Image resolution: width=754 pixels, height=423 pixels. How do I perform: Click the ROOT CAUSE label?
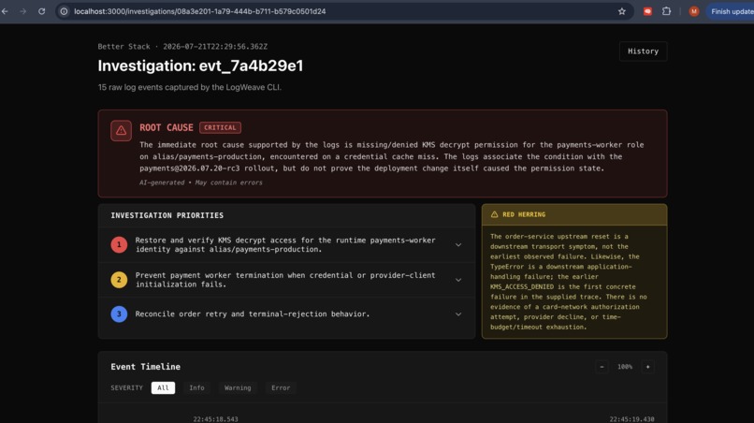pyautogui.click(x=167, y=127)
